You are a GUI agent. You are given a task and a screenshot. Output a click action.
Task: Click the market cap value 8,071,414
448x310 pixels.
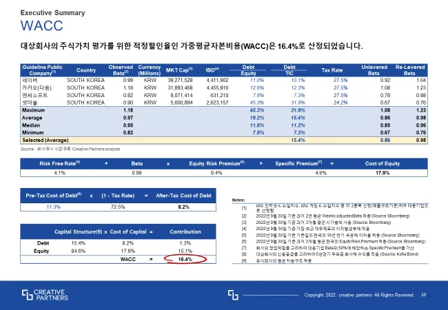[x=181, y=95]
